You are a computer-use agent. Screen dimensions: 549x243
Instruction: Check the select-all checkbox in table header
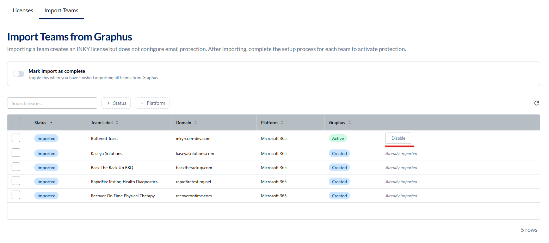tap(16, 122)
